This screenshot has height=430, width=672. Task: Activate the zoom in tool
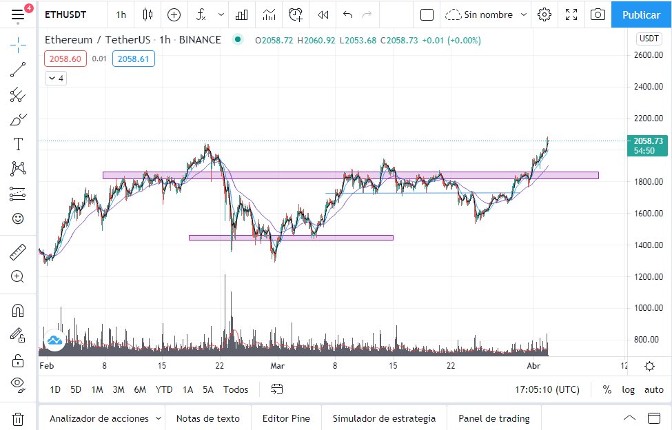pyautogui.click(x=17, y=276)
